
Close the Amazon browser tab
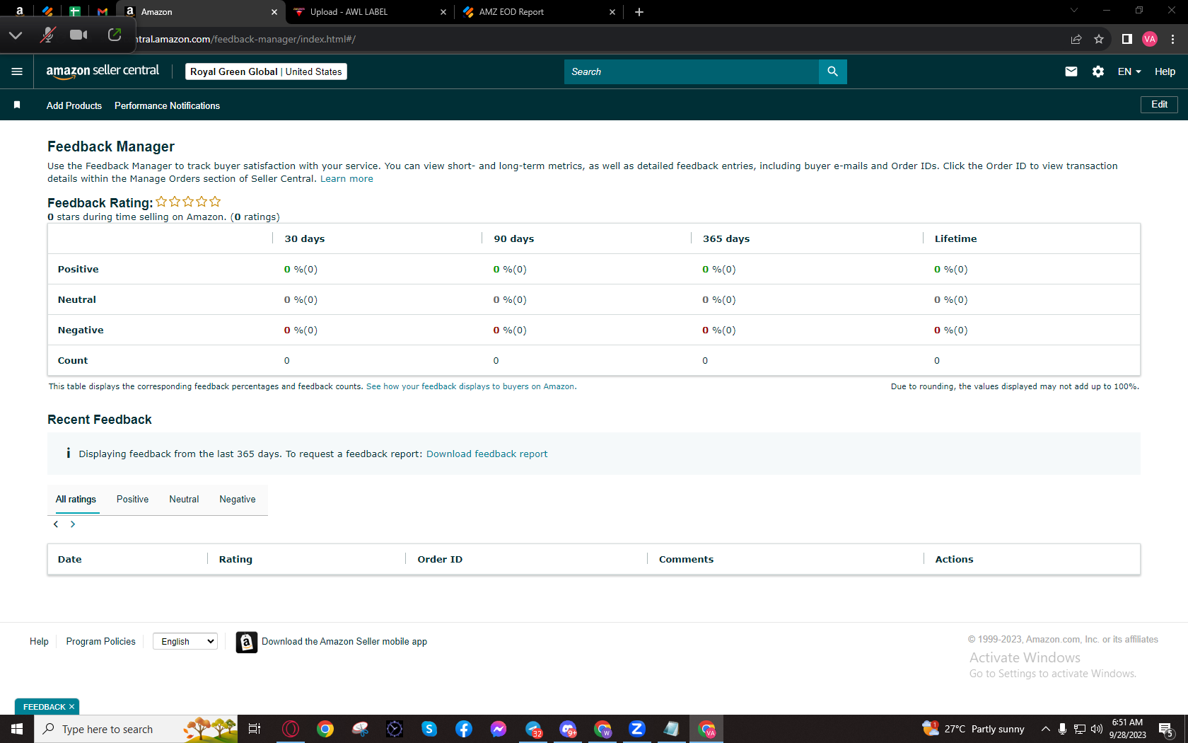point(274,12)
